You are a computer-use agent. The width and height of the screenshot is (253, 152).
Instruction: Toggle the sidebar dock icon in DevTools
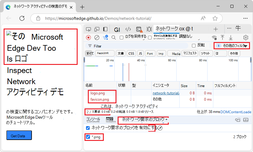pos(105,29)
